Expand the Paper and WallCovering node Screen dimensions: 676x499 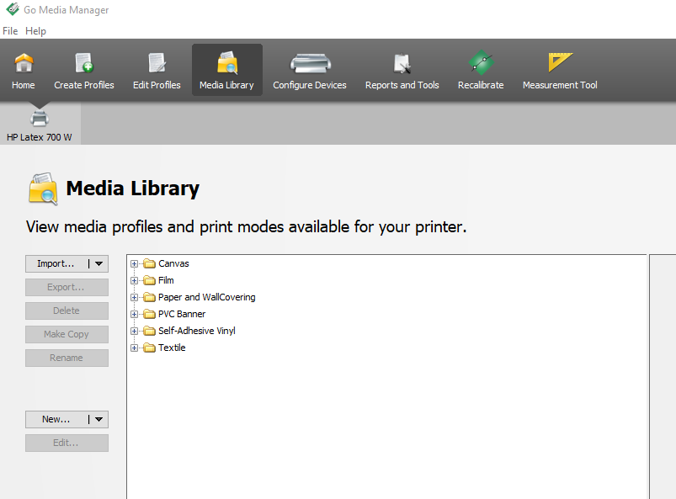[134, 297]
